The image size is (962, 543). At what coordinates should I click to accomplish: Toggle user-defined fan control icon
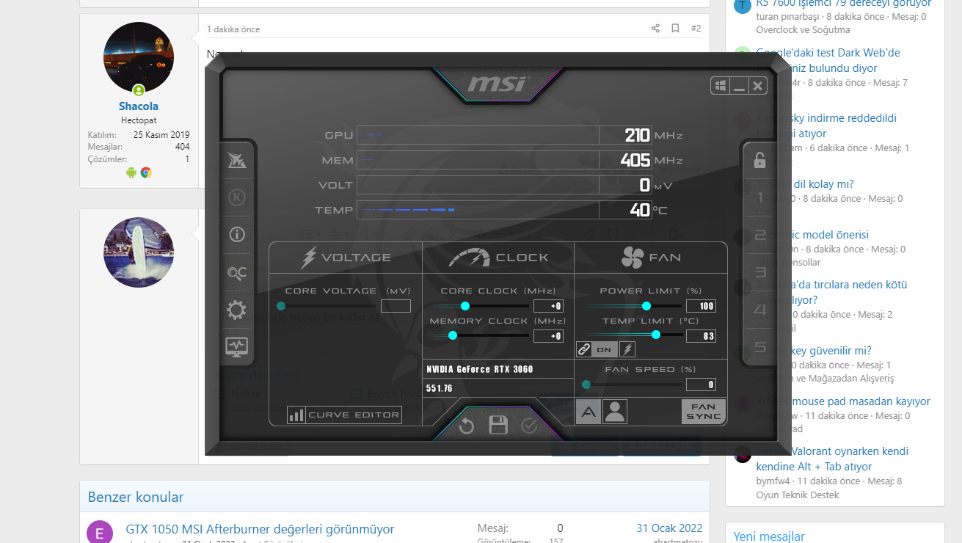click(x=615, y=412)
